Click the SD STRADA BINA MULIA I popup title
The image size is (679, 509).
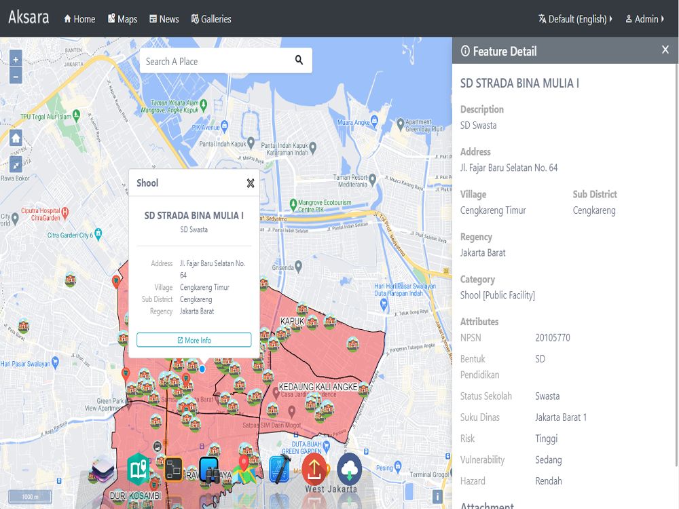click(x=194, y=215)
